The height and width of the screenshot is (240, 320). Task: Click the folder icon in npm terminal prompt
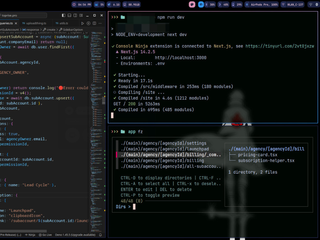point(123,17)
